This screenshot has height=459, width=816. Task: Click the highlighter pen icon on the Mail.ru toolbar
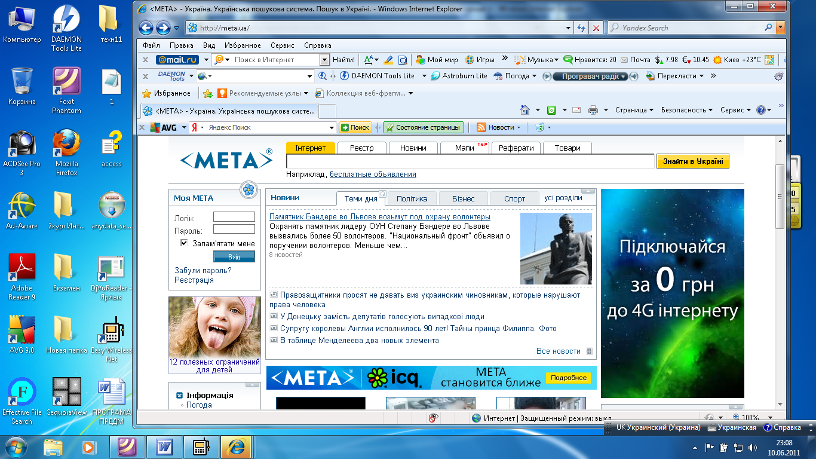click(388, 60)
